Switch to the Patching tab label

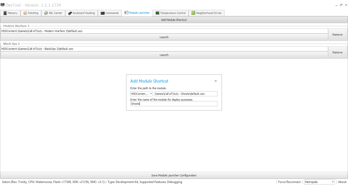(33, 13)
